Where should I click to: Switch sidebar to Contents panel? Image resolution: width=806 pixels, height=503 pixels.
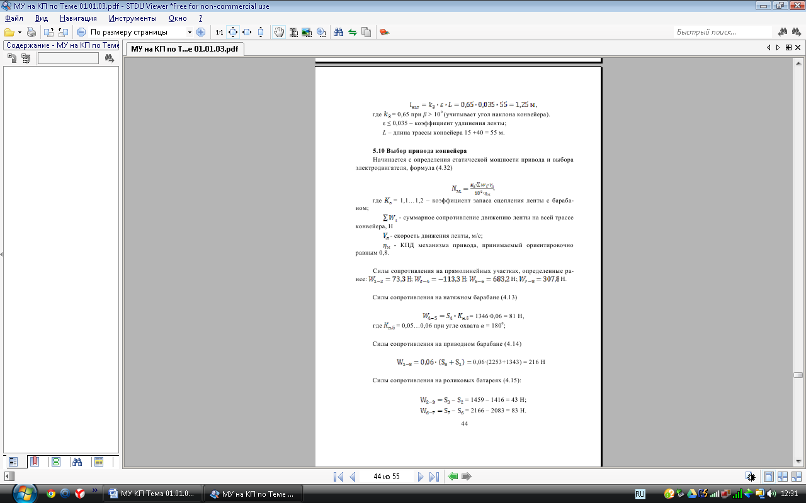[14, 462]
